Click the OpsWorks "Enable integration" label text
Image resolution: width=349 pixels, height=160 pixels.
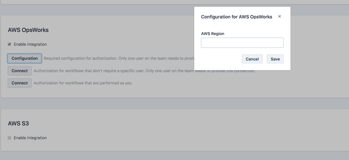click(x=30, y=44)
